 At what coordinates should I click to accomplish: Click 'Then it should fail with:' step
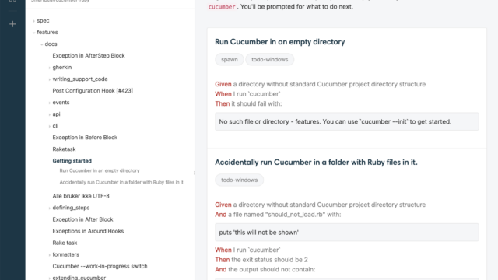[x=248, y=103]
